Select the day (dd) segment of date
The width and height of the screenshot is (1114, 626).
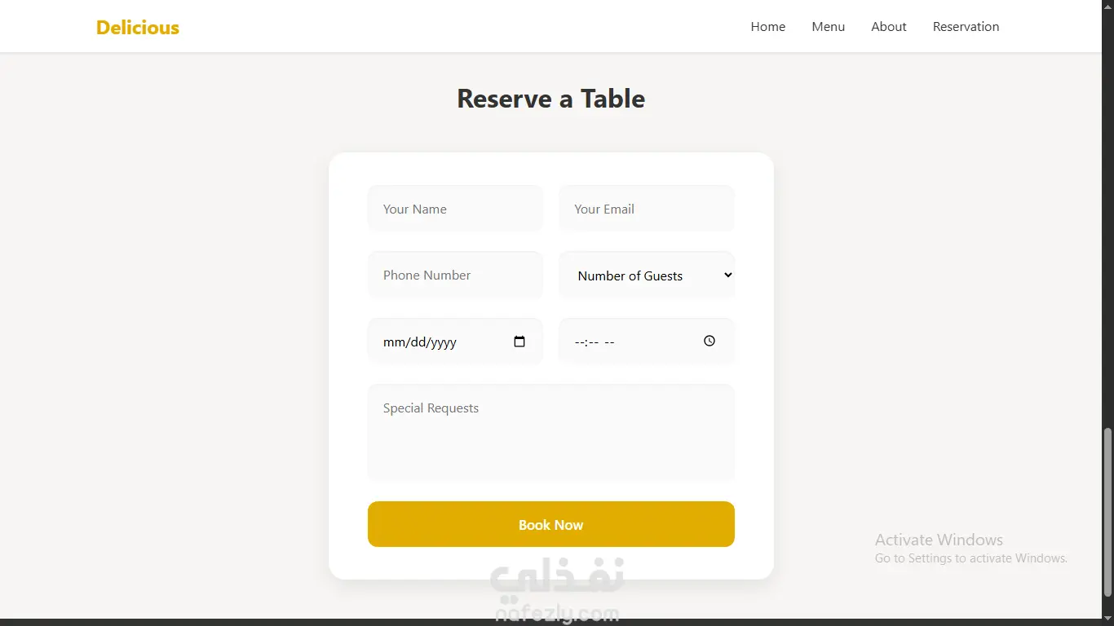(x=418, y=342)
